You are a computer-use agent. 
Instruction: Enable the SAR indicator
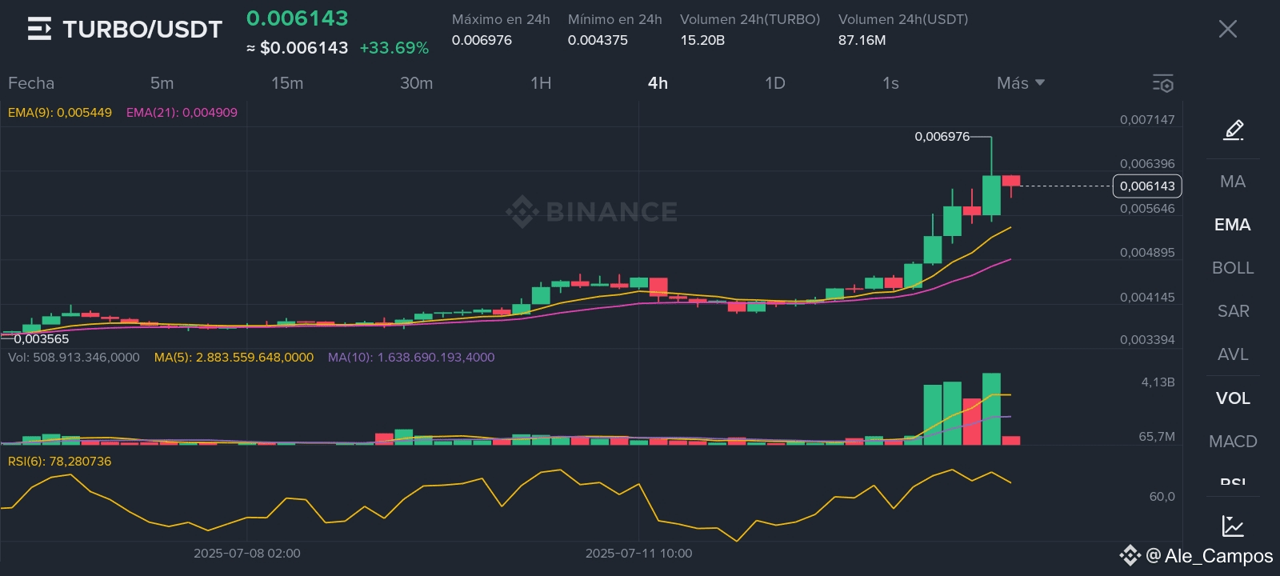click(x=1233, y=311)
